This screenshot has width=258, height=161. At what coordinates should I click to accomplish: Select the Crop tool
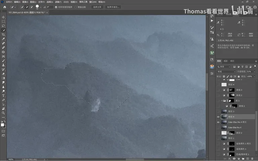(x=3, y=35)
